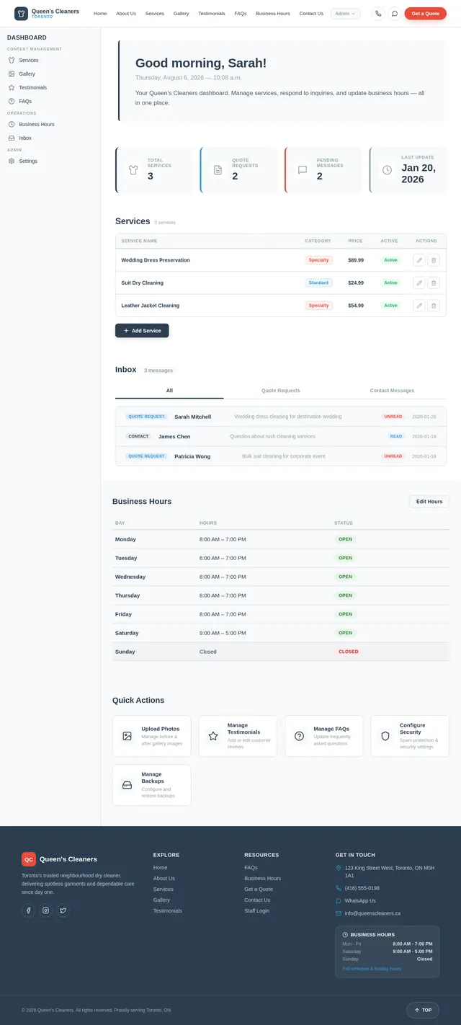Open Full schedule & holiday hours link
This screenshot has height=1025, width=461.
372,969
